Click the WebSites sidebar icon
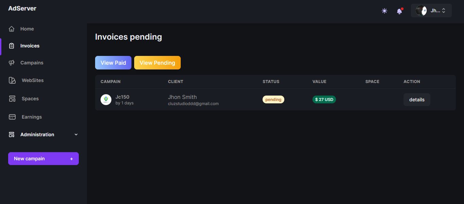464x204 pixels. [x=12, y=80]
